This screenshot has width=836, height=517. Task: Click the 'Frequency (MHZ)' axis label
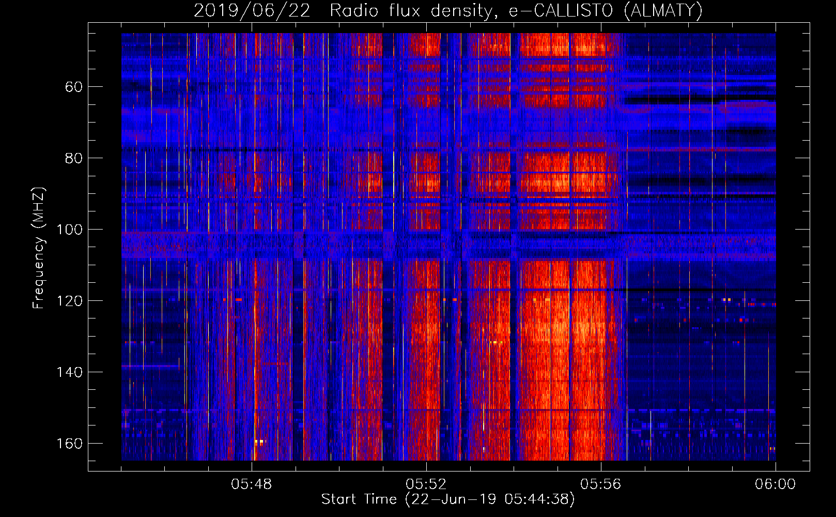pyautogui.click(x=39, y=248)
